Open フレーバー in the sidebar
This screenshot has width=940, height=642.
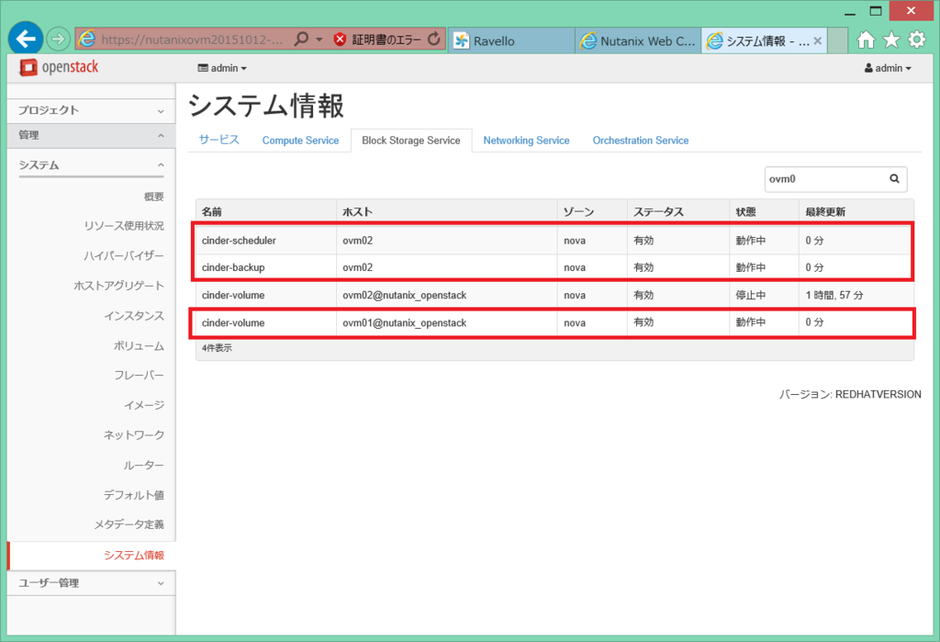[139, 375]
